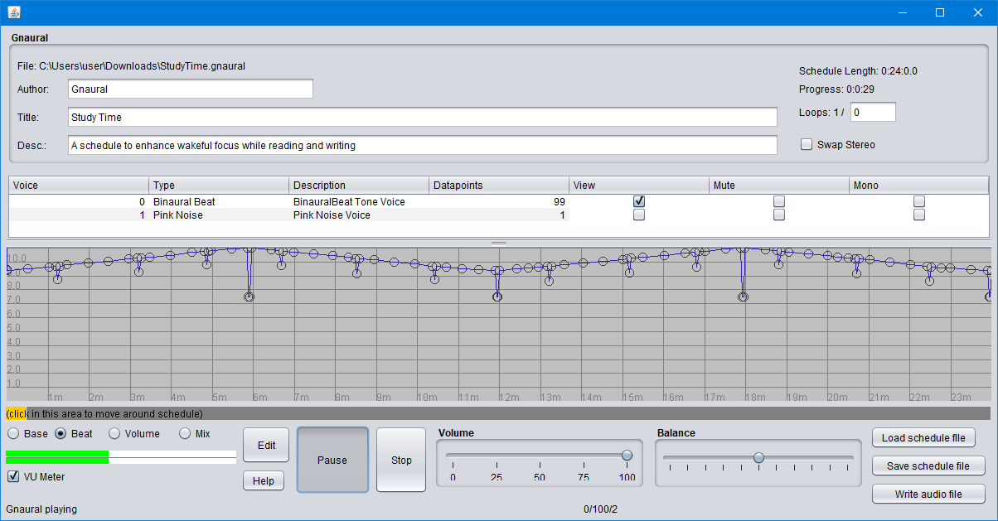998x521 pixels.
Task: Click the Balance slider thumb
Action: (758, 457)
